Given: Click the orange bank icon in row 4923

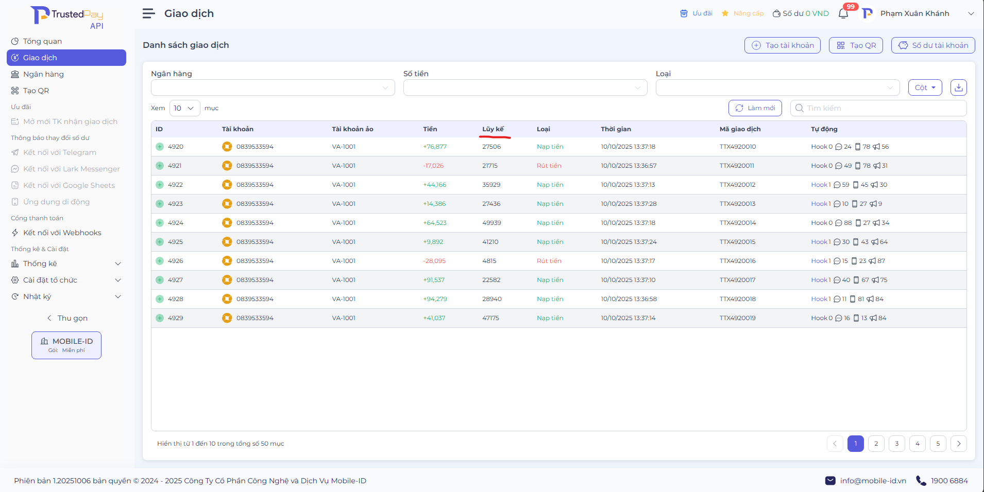Looking at the screenshot, I should pyautogui.click(x=227, y=204).
